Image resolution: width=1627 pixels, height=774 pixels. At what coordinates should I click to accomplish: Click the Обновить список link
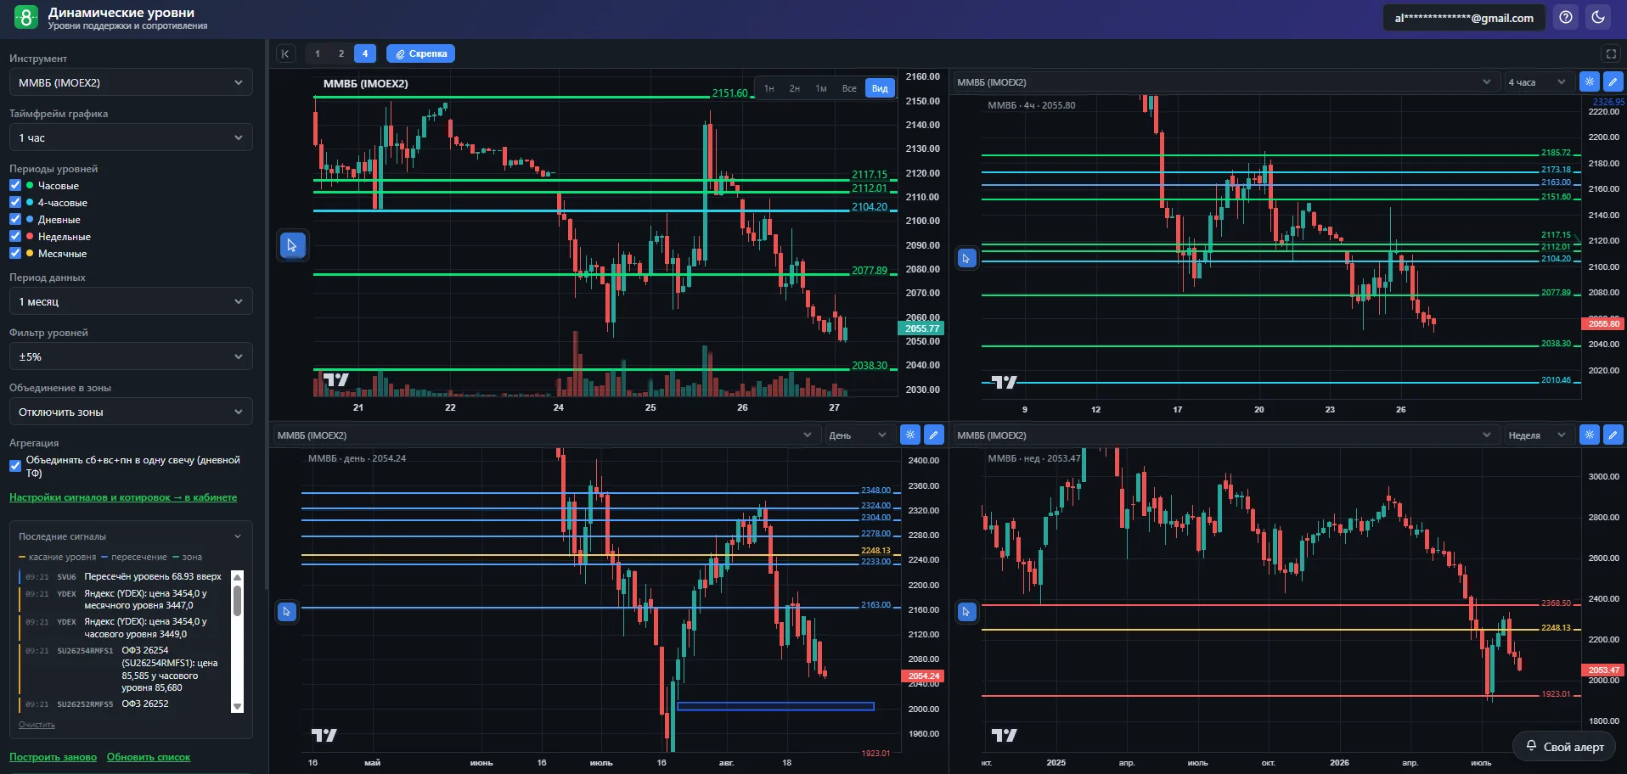tap(149, 757)
